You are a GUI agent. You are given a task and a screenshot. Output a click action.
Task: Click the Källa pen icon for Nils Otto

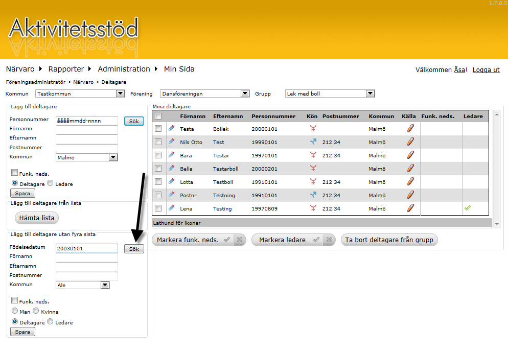pos(410,142)
